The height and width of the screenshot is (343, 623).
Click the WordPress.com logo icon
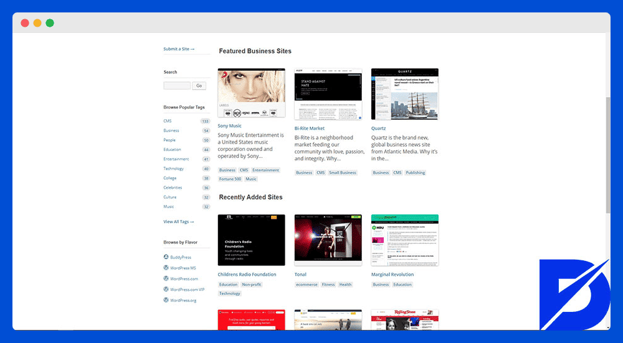point(166,278)
